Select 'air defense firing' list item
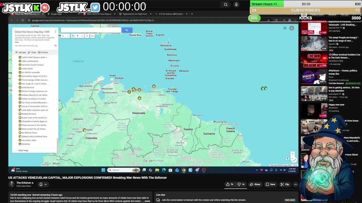 coord(29,133)
